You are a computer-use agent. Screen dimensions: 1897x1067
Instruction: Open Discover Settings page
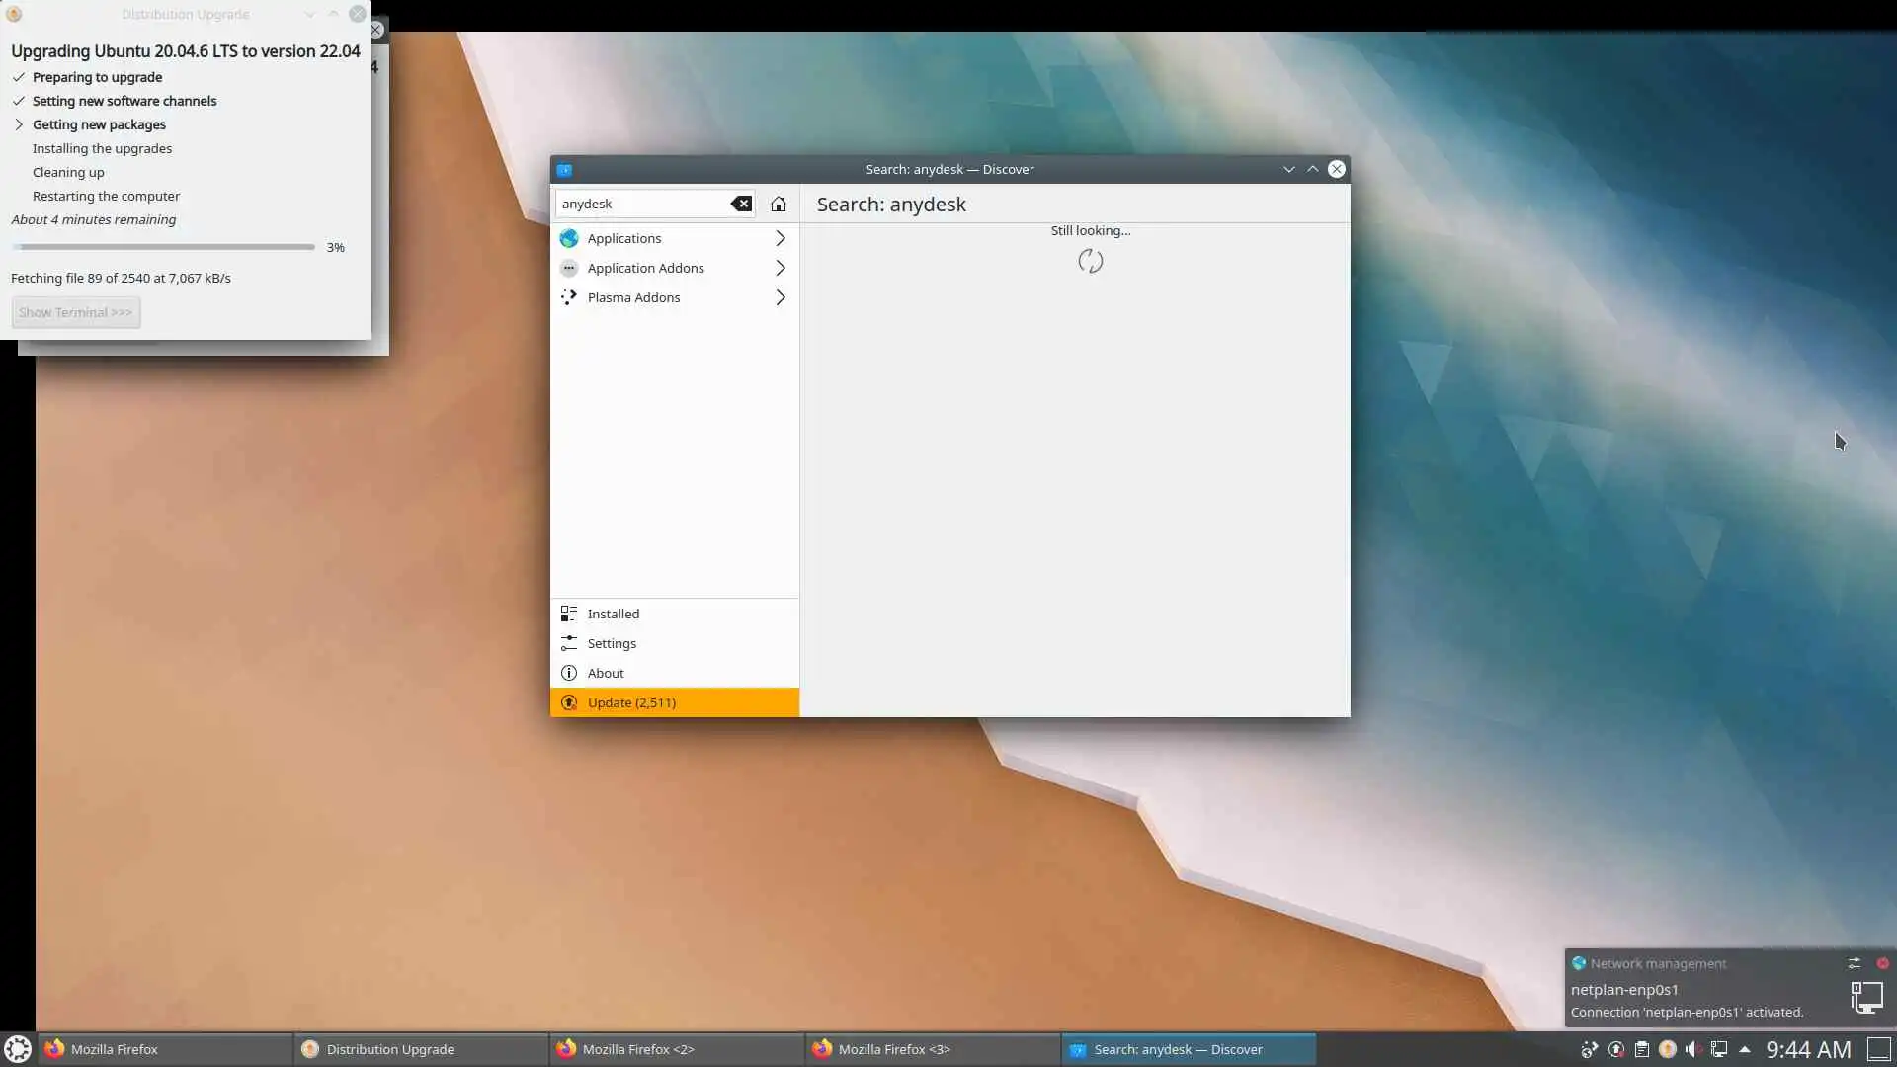tap(611, 643)
